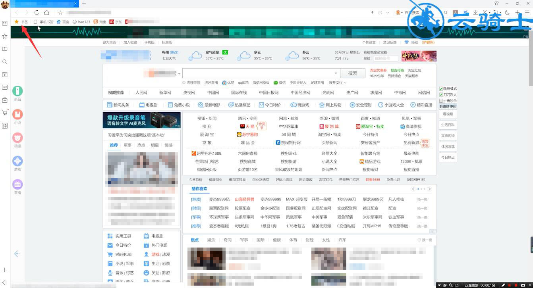Open the sidebar notes checklist icon
The image size is (533, 288).
click(5, 125)
